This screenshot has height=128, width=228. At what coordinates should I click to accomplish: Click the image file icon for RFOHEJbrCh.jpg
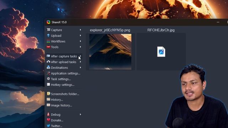161,52
